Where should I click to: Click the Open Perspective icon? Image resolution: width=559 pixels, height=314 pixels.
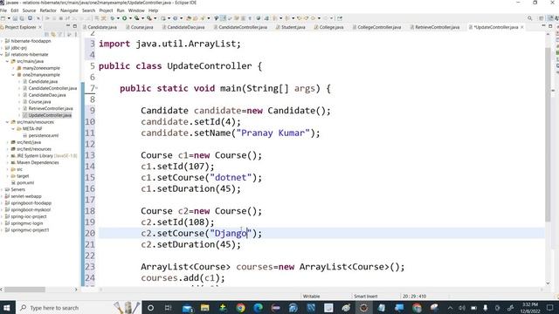click(x=542, y=18)
